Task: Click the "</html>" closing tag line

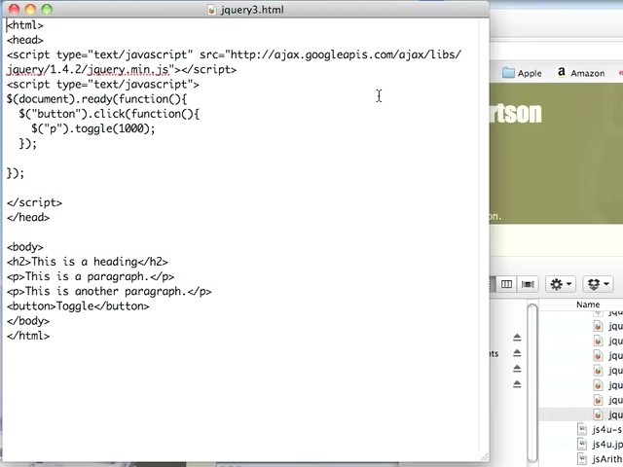Action: pyautogui.click(x=28, y=336)
